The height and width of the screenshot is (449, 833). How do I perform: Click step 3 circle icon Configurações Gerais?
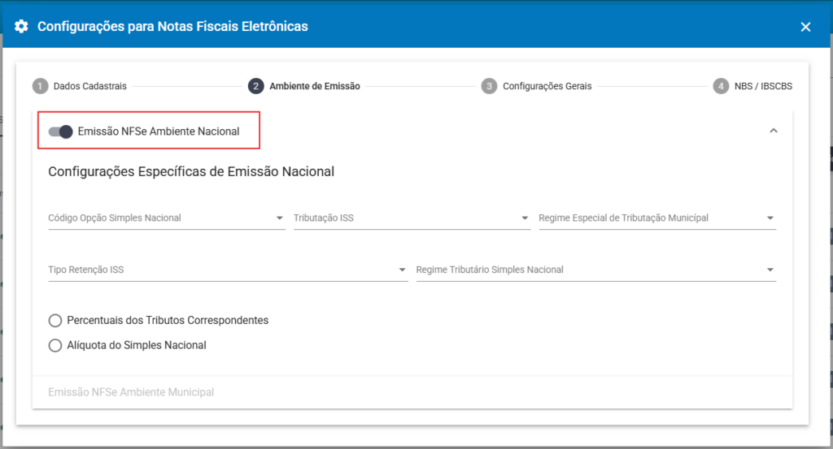(x=489, y=86)
